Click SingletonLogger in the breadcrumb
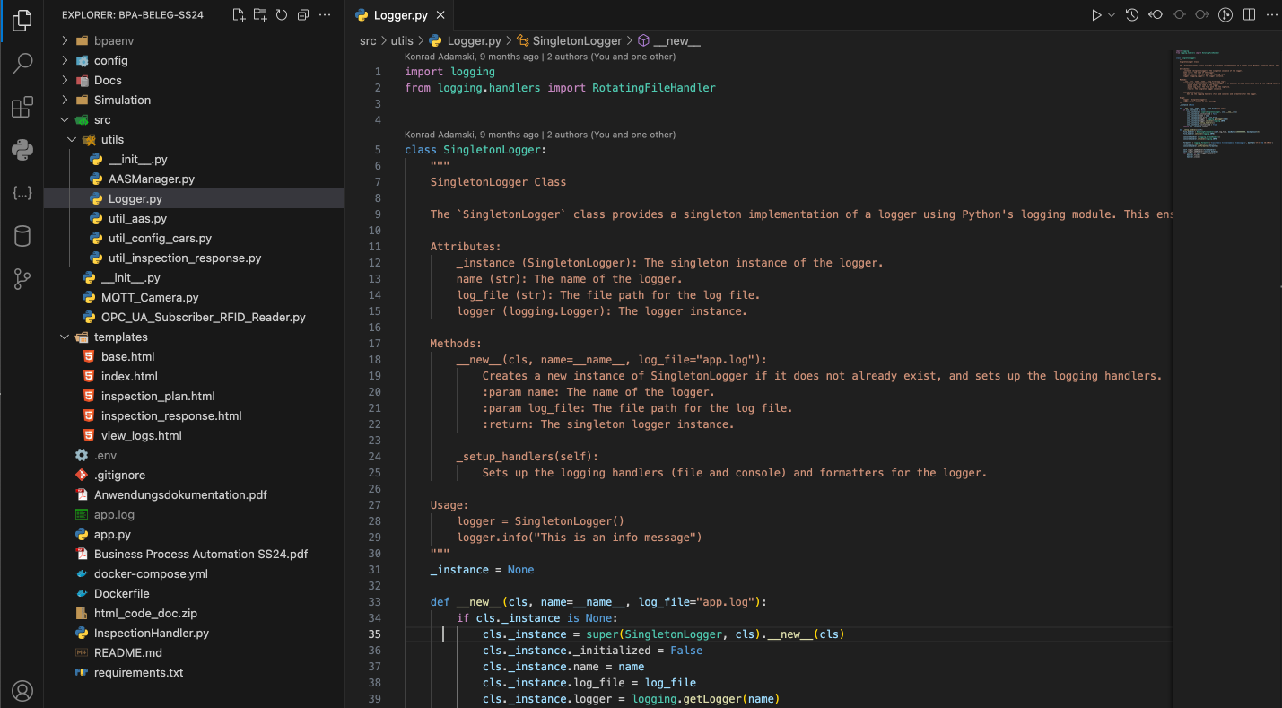1282x708 pixels. 577,40
